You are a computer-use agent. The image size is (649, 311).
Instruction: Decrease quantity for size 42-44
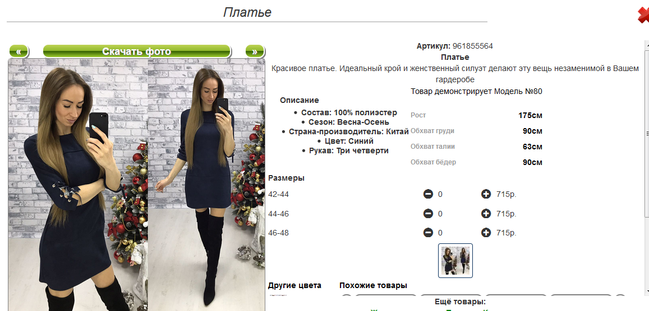[x=428, y=194]
